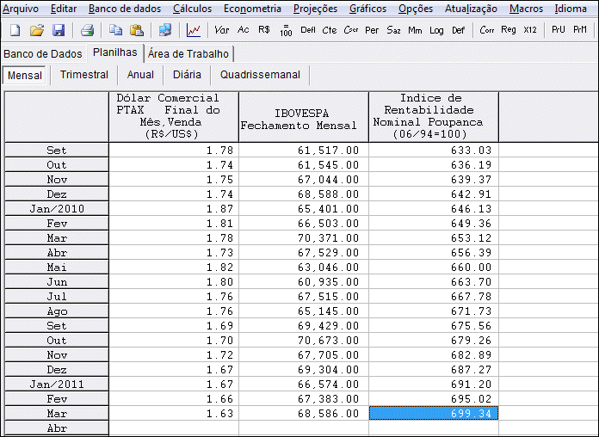
Task: Open the Atualização menu
Action: click(x=471, y=9)
